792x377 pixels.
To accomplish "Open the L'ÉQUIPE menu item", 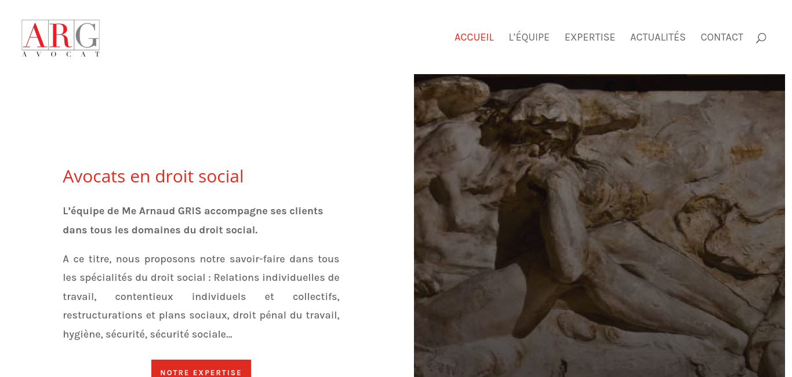I will [x=529, y=37].
